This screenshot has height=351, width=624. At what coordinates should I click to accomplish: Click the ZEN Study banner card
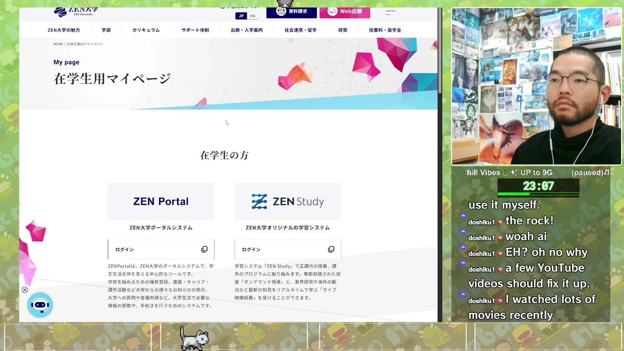pyautogui.click(x=288, y=201)
